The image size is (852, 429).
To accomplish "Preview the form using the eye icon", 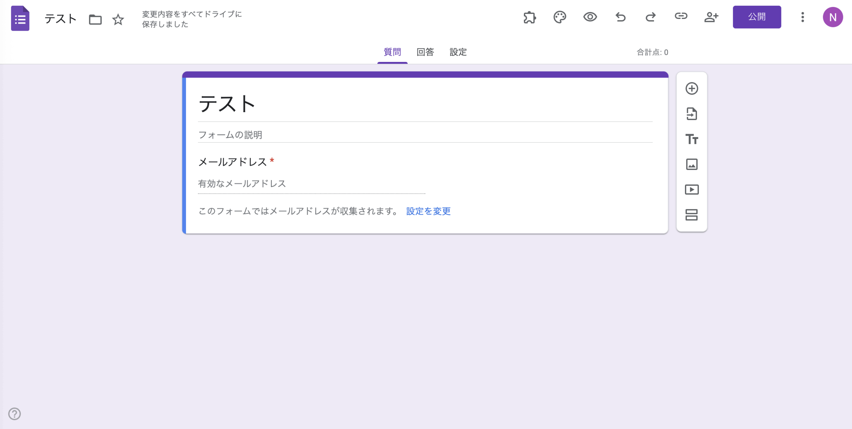I will pyautogui.click(x=590, y=17).
